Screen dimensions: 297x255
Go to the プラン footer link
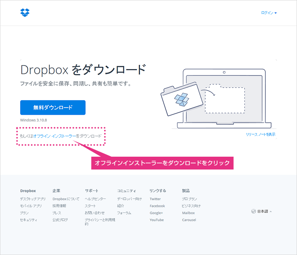pos(24,213)
